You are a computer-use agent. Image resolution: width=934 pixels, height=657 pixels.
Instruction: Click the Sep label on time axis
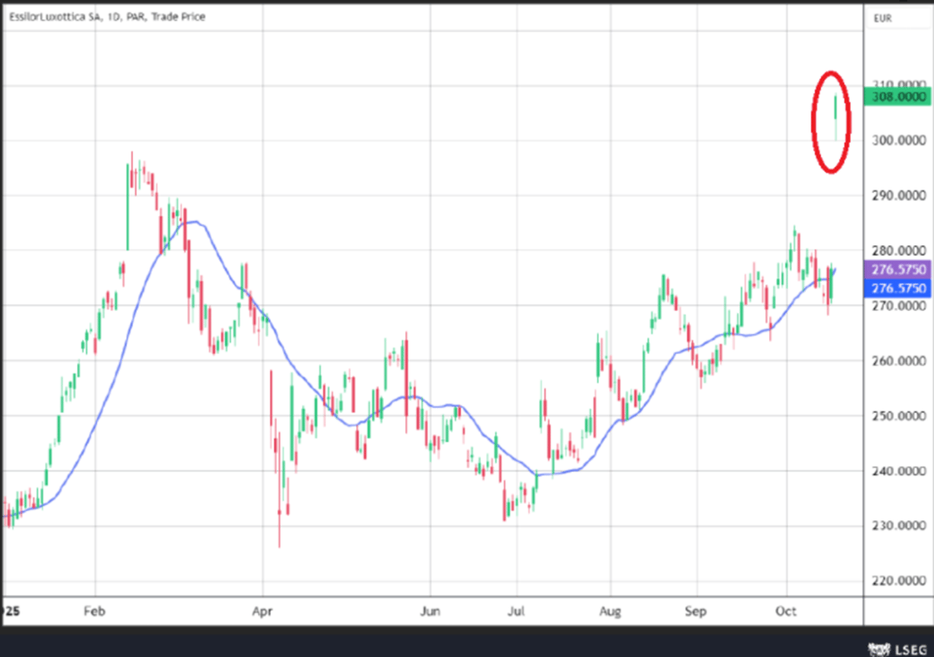pos(695,611)
